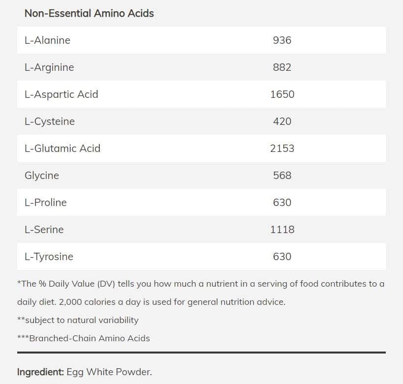Viewport: 403px width, 384px height.
Task: Click the Non-Essential Amino Acids heading
Action: point(89,13)
